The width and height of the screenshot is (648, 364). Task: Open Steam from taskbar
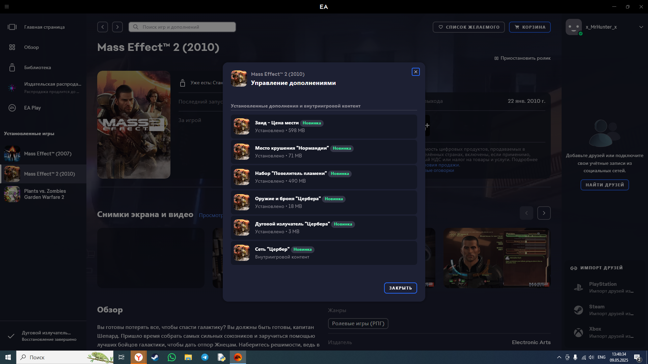click(155, 357)
